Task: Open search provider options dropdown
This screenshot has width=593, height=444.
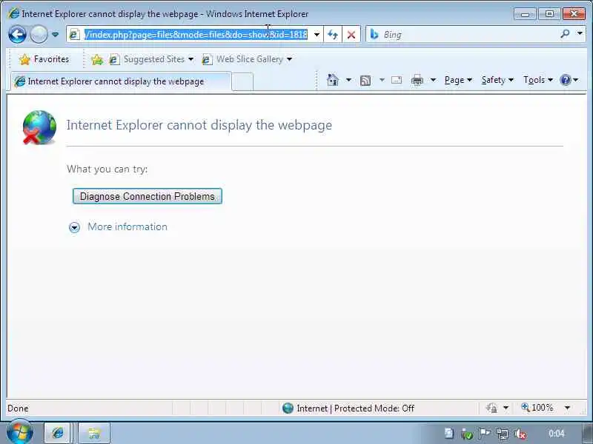Action: pyautogui.click(x=580, y=33)
